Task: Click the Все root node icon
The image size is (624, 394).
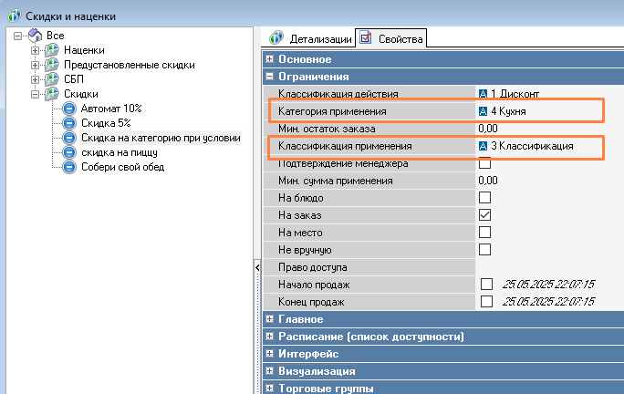Action: tap(35, 36)
